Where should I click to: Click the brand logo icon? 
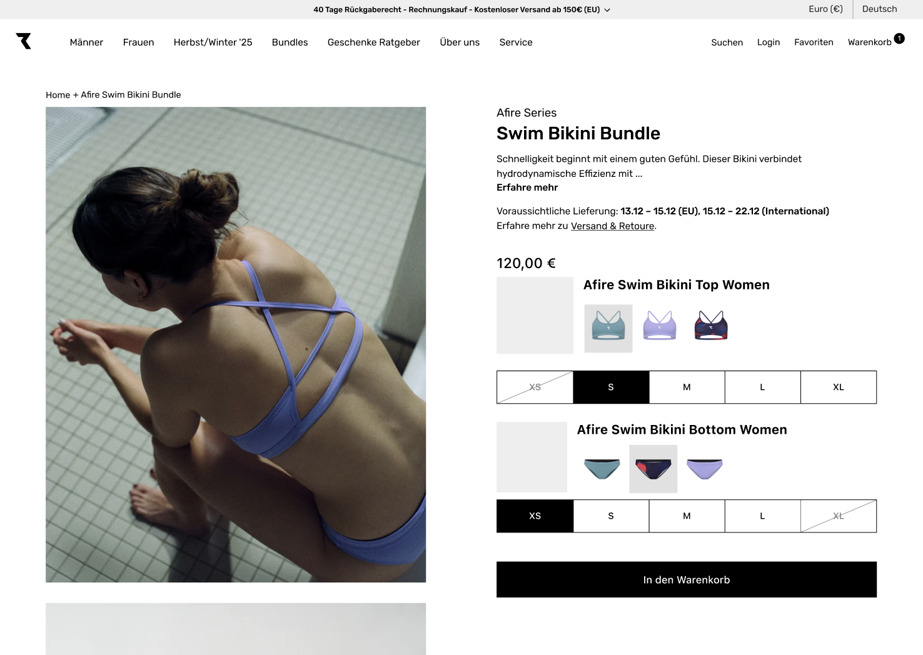point(24,41)
